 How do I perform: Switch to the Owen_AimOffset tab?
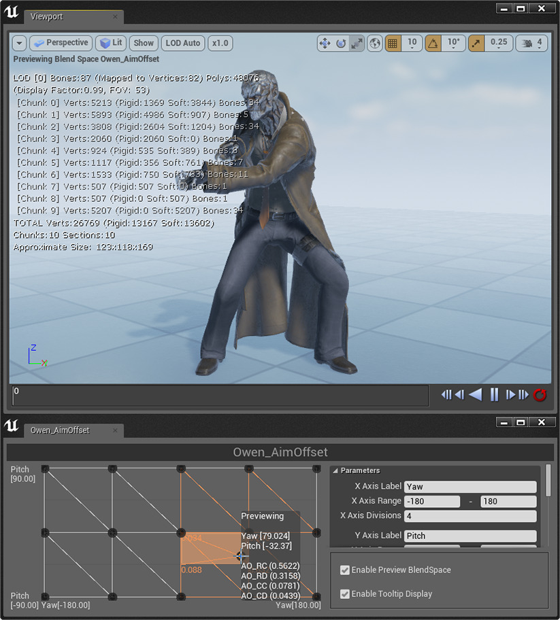click(60, 430)
